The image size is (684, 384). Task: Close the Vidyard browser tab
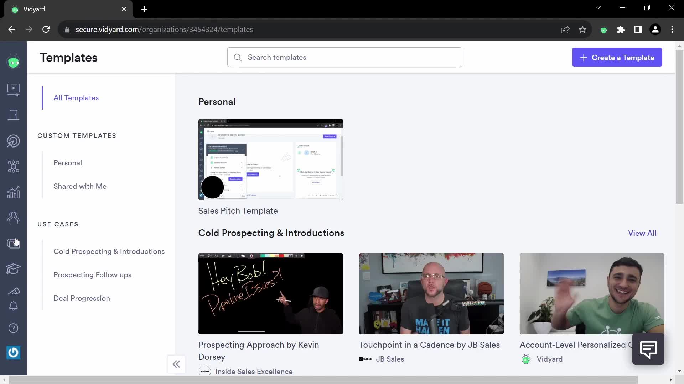[x=124, y=9]
